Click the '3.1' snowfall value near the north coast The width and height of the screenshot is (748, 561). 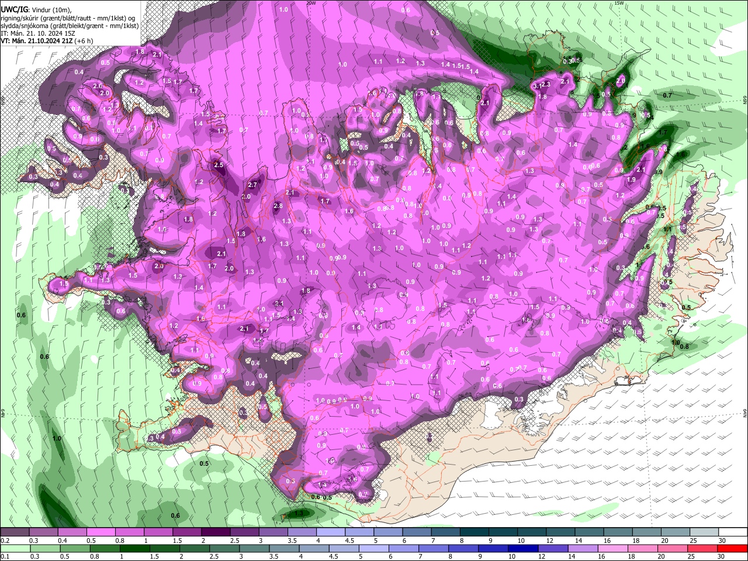538,86
